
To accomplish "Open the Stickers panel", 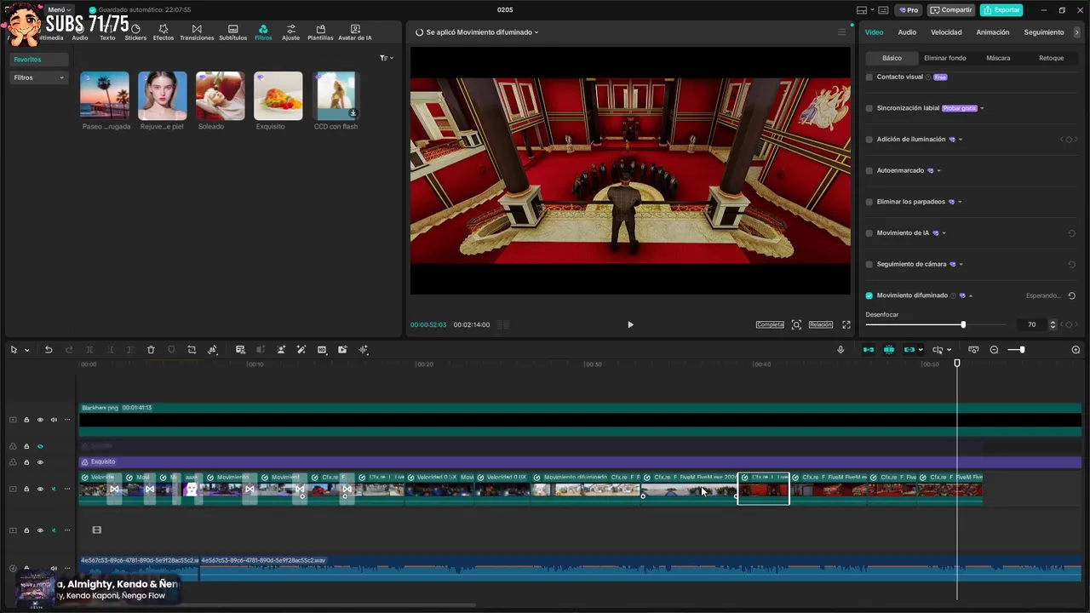I will click(x=135, y=32).
